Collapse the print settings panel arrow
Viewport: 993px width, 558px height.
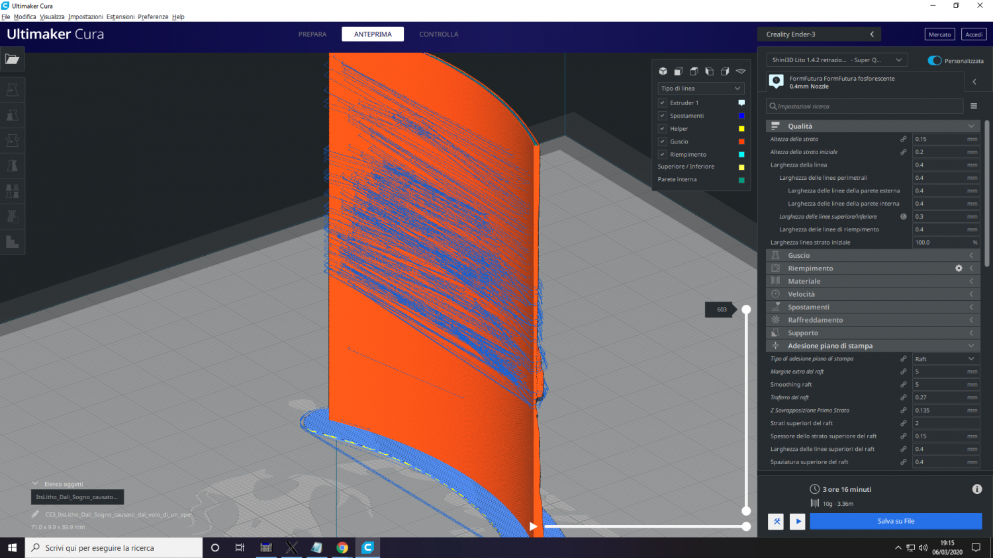click(x=974, y=81)
